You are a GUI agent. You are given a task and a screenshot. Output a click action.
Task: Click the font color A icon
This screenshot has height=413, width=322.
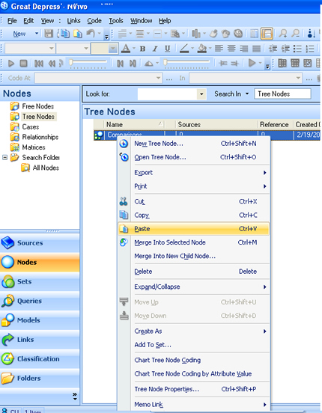126,49
